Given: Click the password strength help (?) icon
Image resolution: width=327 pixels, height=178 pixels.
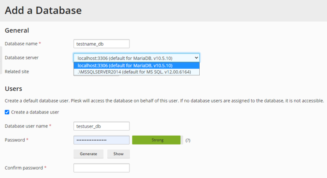Looking at the screenshot, I should click(188, 140).
